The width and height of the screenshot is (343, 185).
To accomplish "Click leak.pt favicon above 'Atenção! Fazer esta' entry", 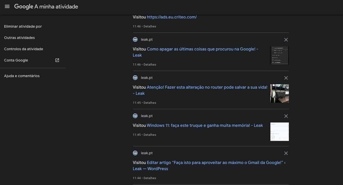I will pyautogui.click(x=135, y=78).
